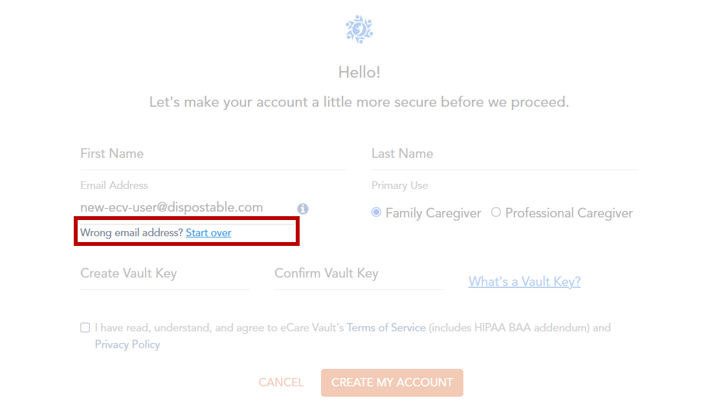Click the eCare Vault logo
The width and height of the screenshot is (719, 409).
click(359, 30)
